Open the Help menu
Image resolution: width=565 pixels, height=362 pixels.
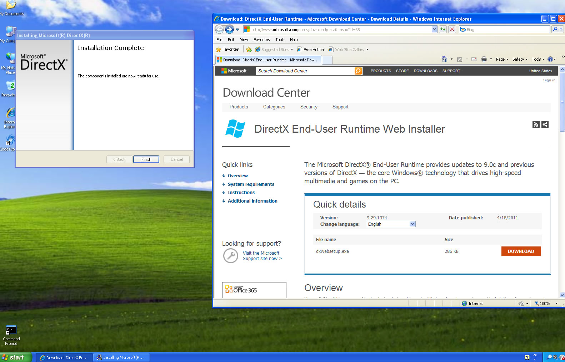(294, 40)
